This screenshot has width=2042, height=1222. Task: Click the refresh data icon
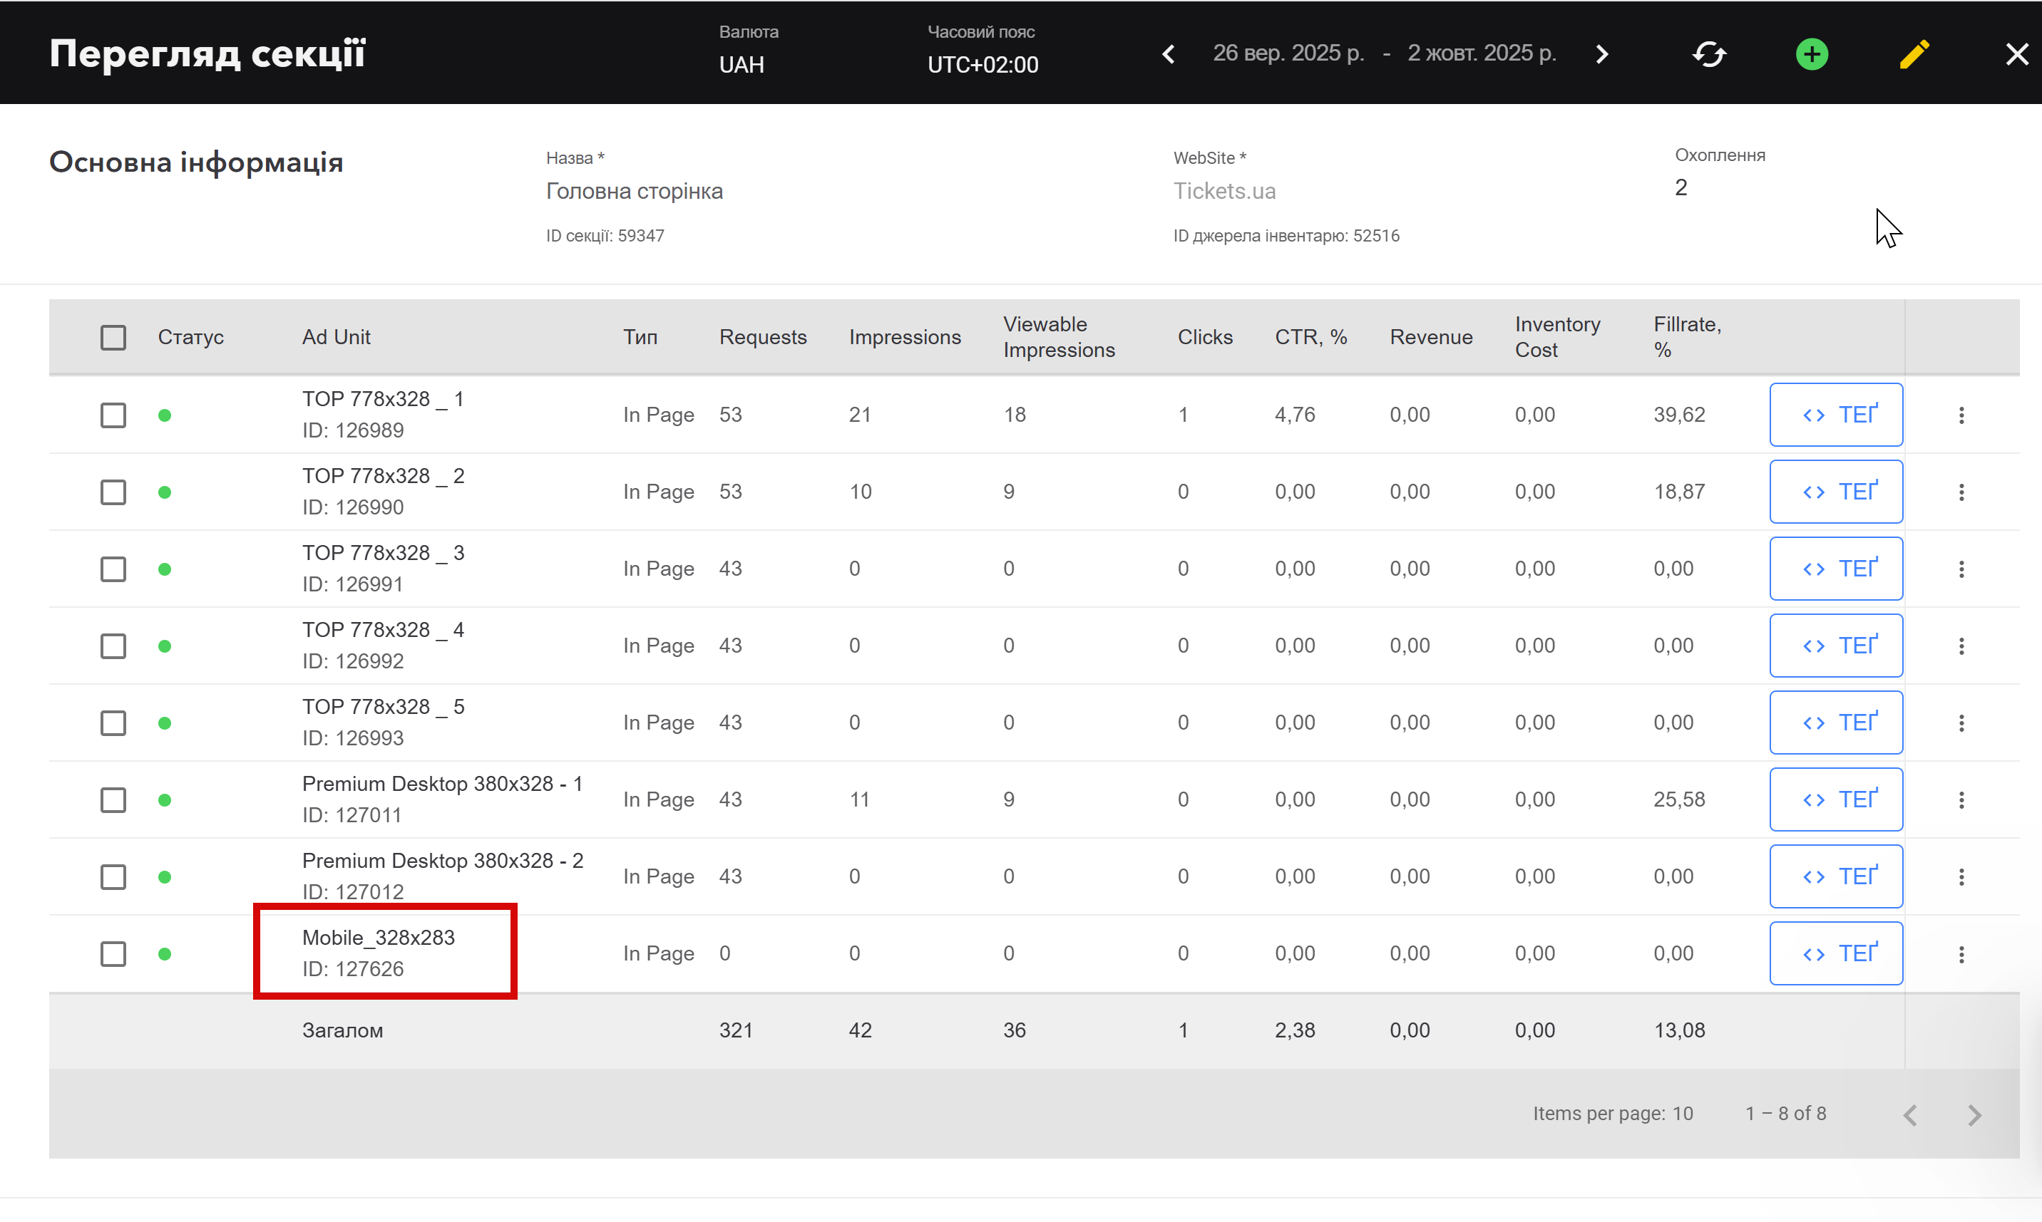(1709, 54)
